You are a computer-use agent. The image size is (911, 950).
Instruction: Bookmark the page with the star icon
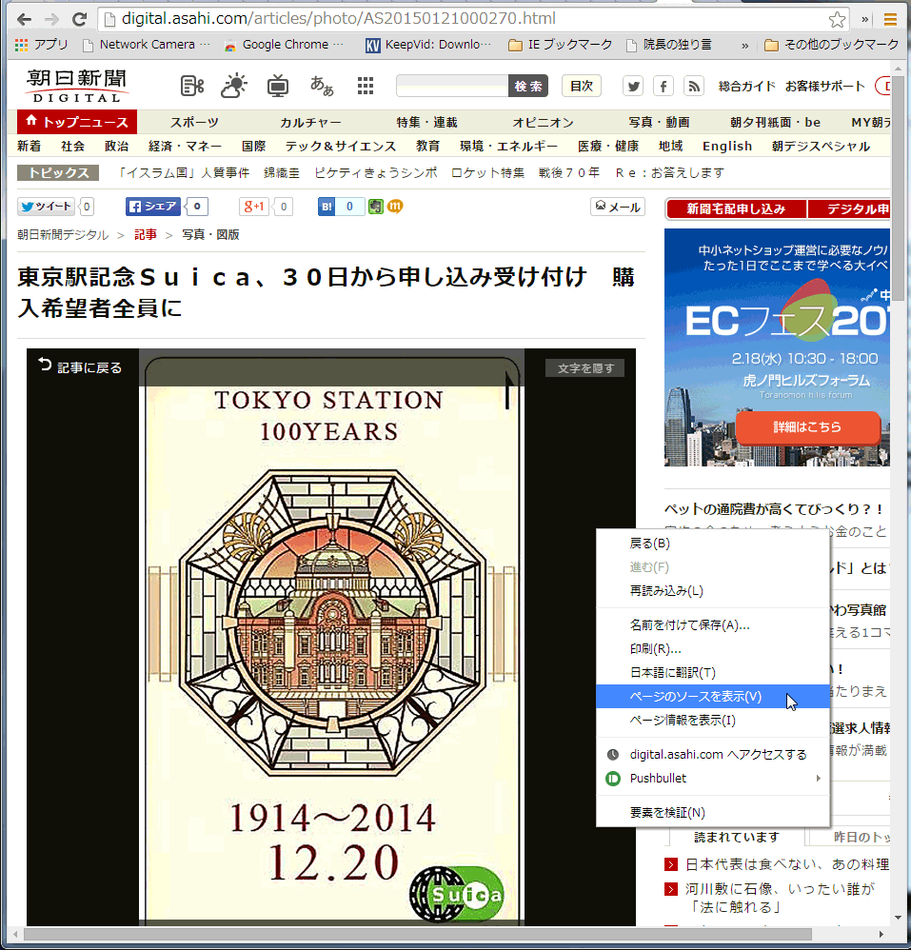tap(837, 19)
